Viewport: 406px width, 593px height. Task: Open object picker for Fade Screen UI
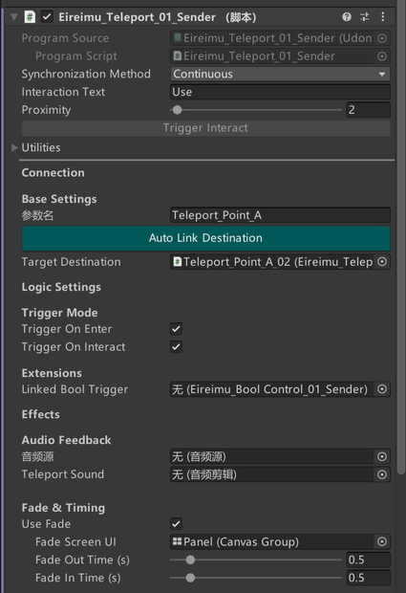click(382, 542)
